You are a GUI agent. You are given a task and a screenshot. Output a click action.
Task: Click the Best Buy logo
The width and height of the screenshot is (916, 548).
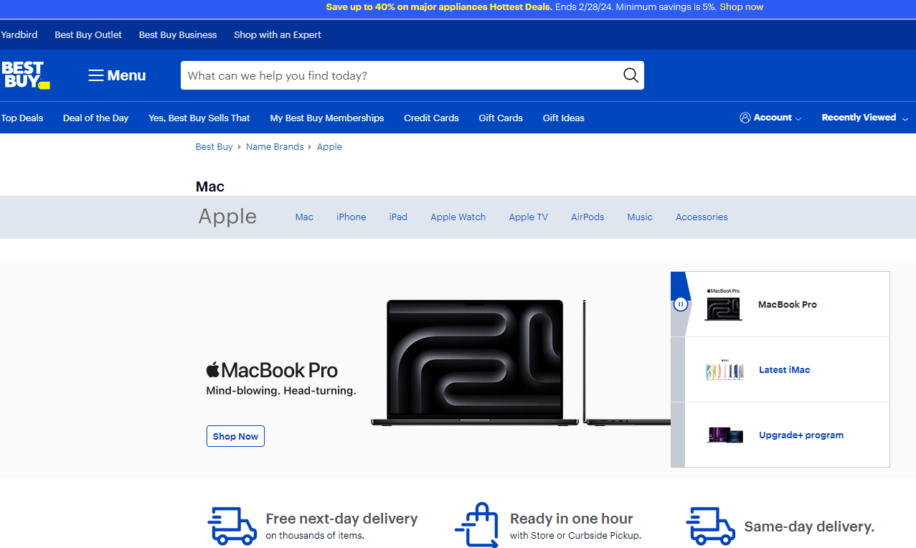[x=25, y=75]
